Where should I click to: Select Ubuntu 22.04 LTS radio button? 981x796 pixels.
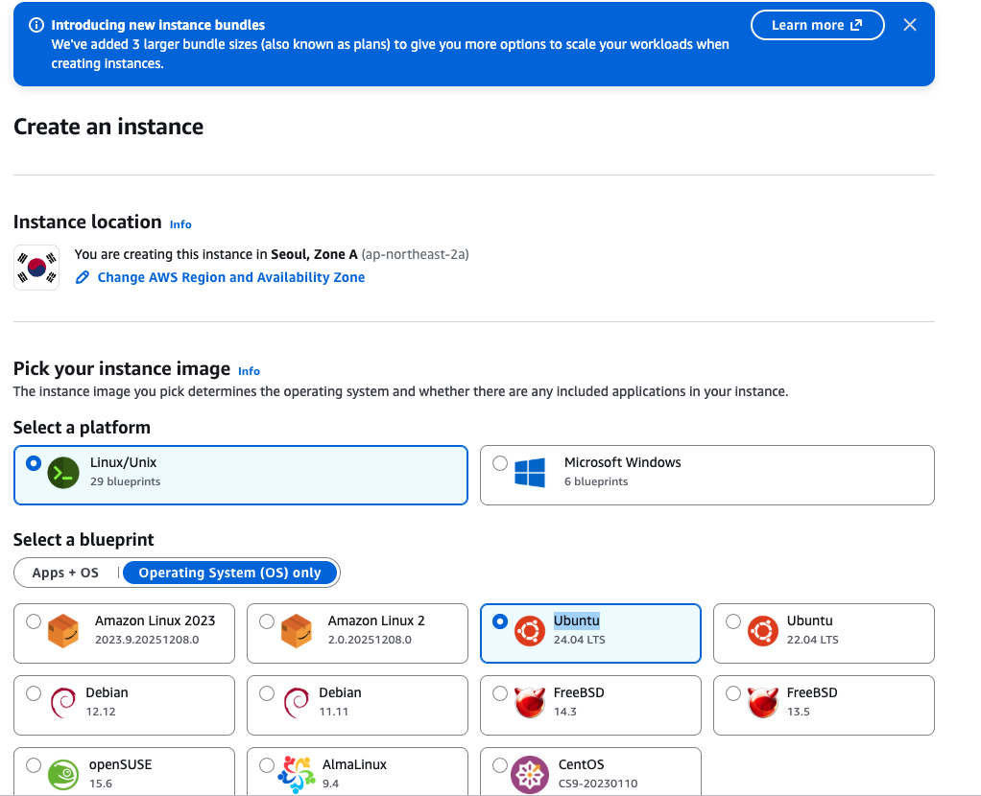tap(733, 621)
